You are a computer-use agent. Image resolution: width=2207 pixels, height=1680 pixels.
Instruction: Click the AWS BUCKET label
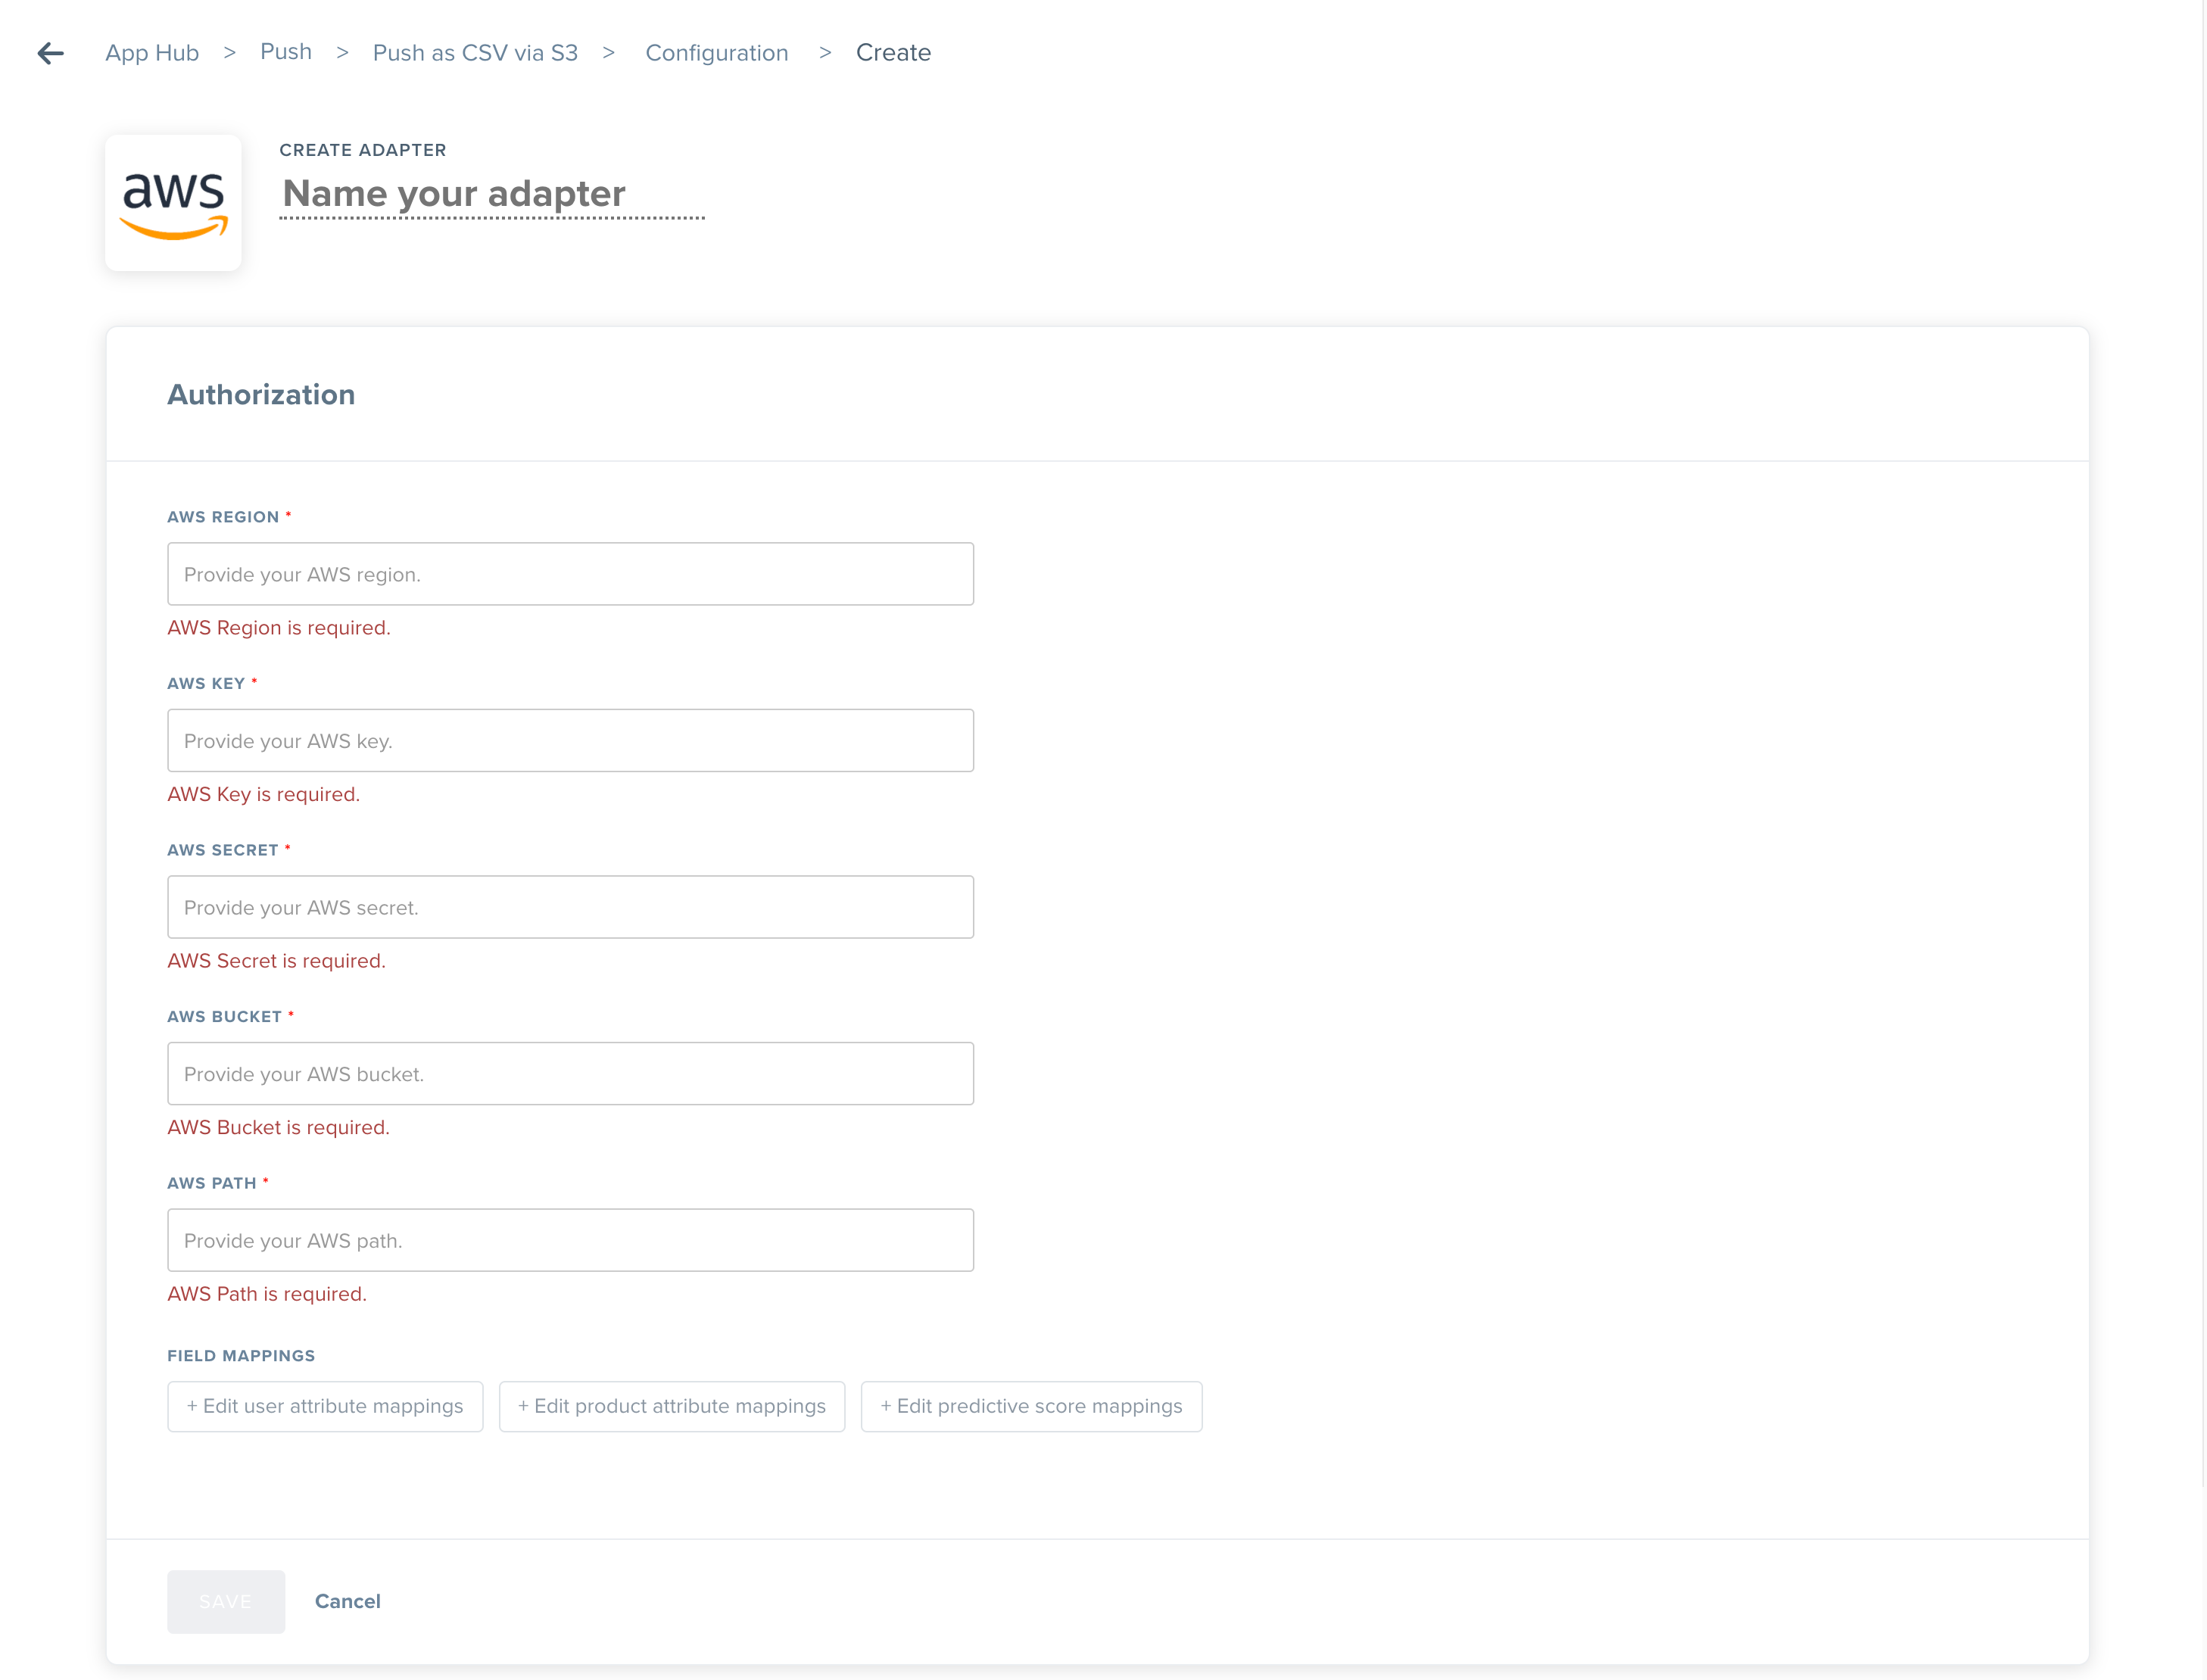coord(224,1017)
